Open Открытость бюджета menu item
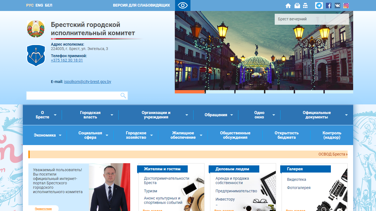Viewport: 376px width, 211px height. [x=287, y=135]
